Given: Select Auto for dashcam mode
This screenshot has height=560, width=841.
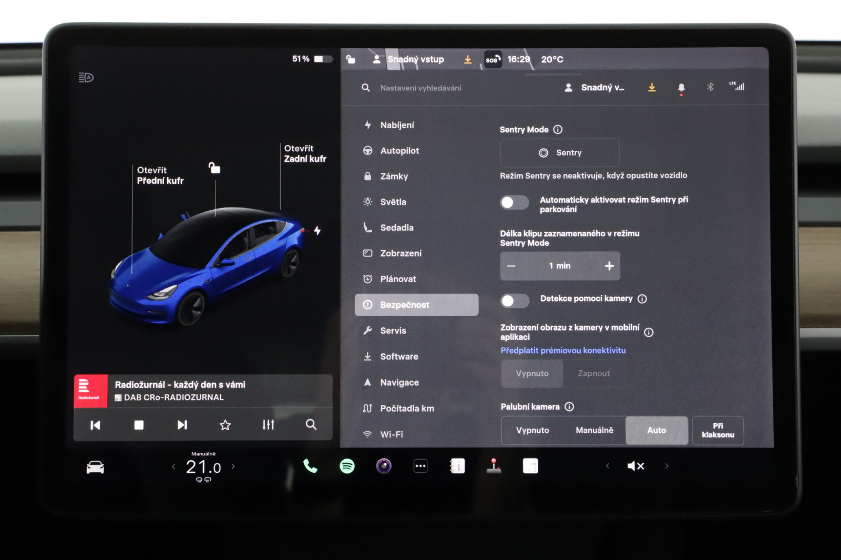Looking at the screenshot, I should click(x=657, y=430).
